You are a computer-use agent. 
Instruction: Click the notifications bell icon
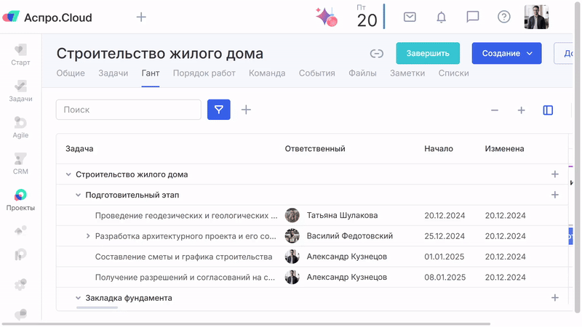(x=441, y=17)
